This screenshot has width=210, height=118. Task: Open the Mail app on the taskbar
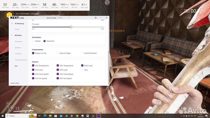point(61,116)
